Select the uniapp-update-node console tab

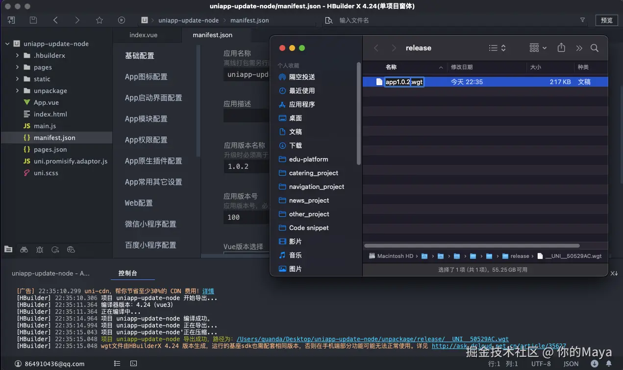pos(51,273)
